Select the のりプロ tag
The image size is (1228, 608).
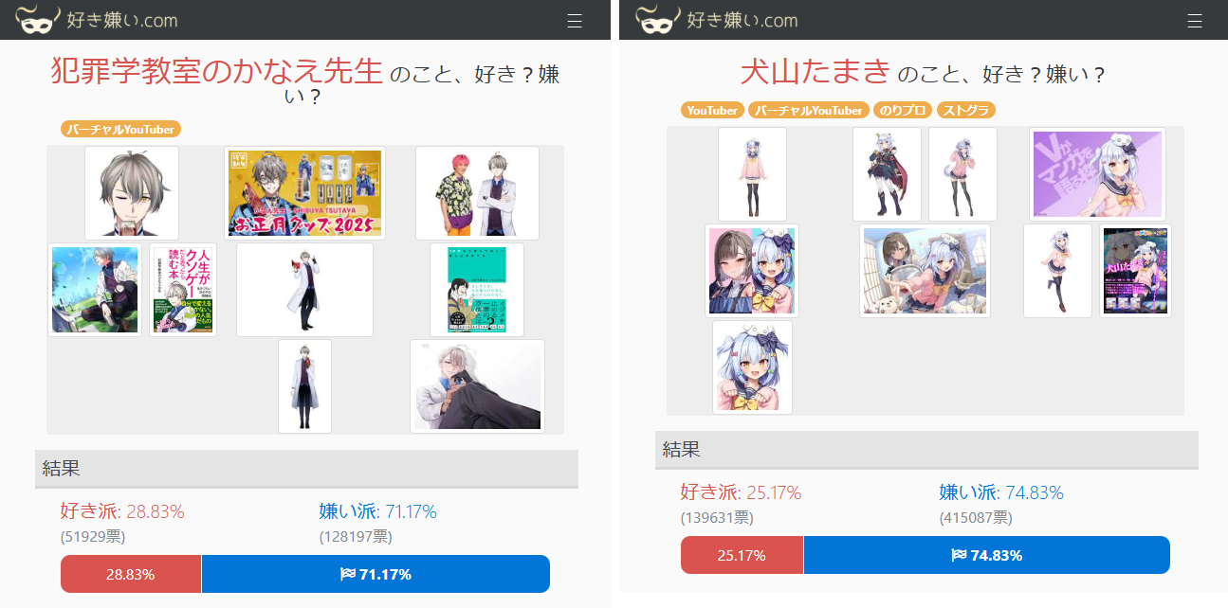(902, 111)
